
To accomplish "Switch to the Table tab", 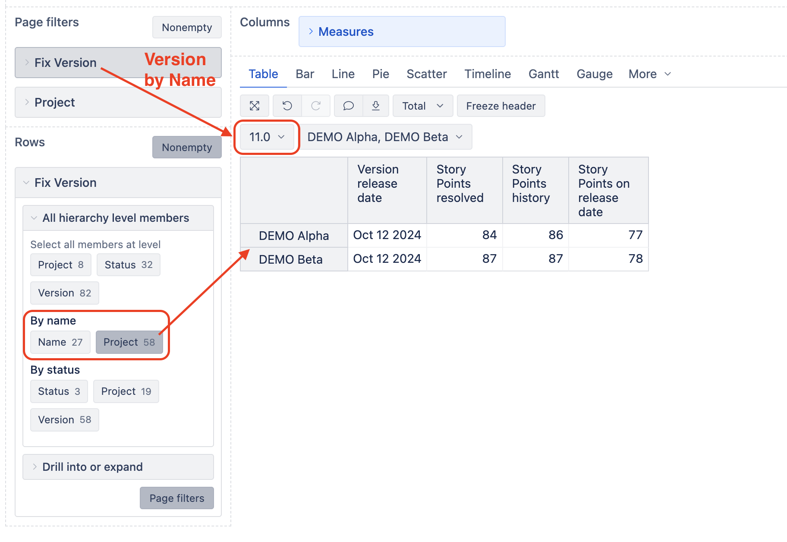I will tap(263, 74).
